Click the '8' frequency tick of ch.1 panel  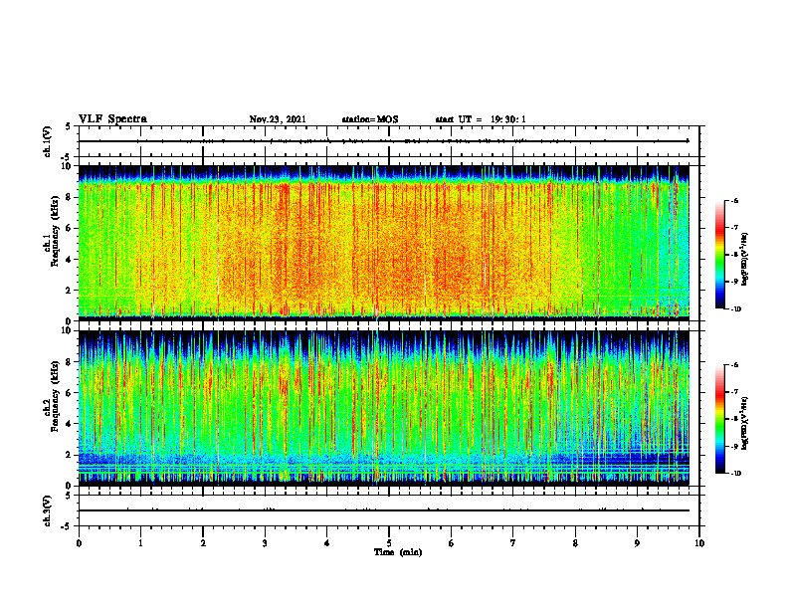(70, 197)
